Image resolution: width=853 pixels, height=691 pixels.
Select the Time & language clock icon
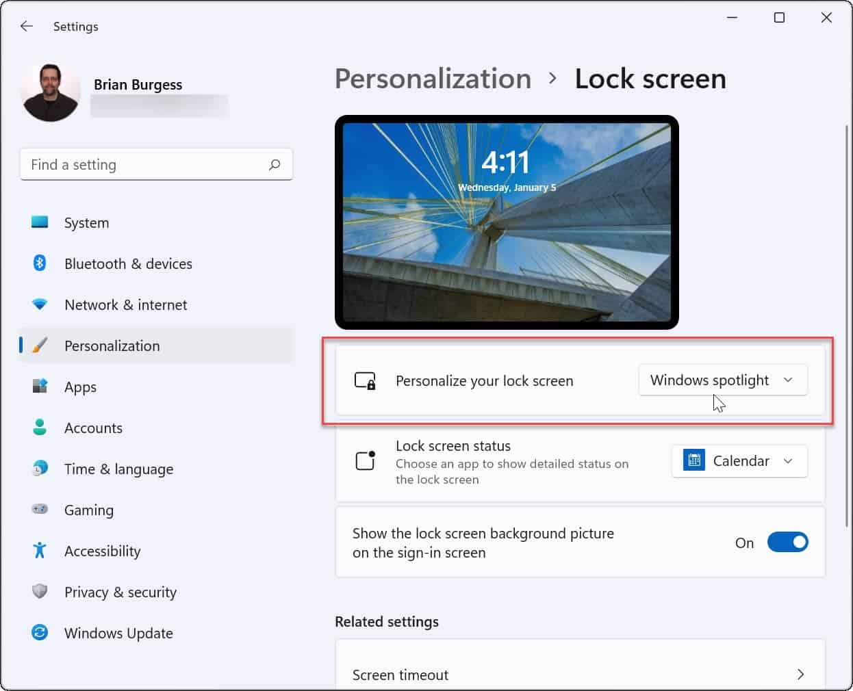[39, 469]
